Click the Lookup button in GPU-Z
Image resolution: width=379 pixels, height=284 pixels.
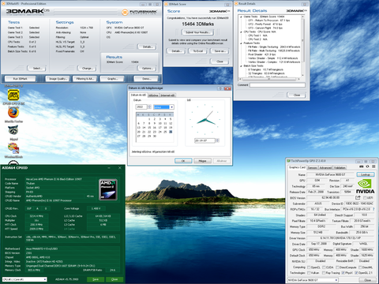pyautogui.click(x=366, y=174)
